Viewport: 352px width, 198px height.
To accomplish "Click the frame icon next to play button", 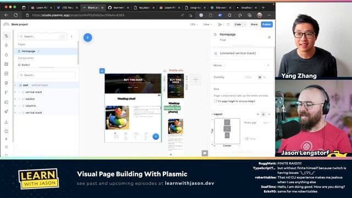I will tap(228, 24).
